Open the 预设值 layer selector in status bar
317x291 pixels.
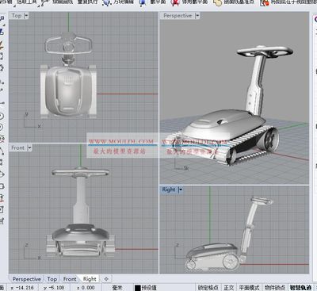[149, 288]
